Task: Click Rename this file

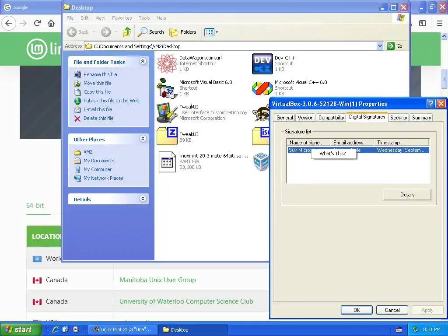Action: [100, 74]
